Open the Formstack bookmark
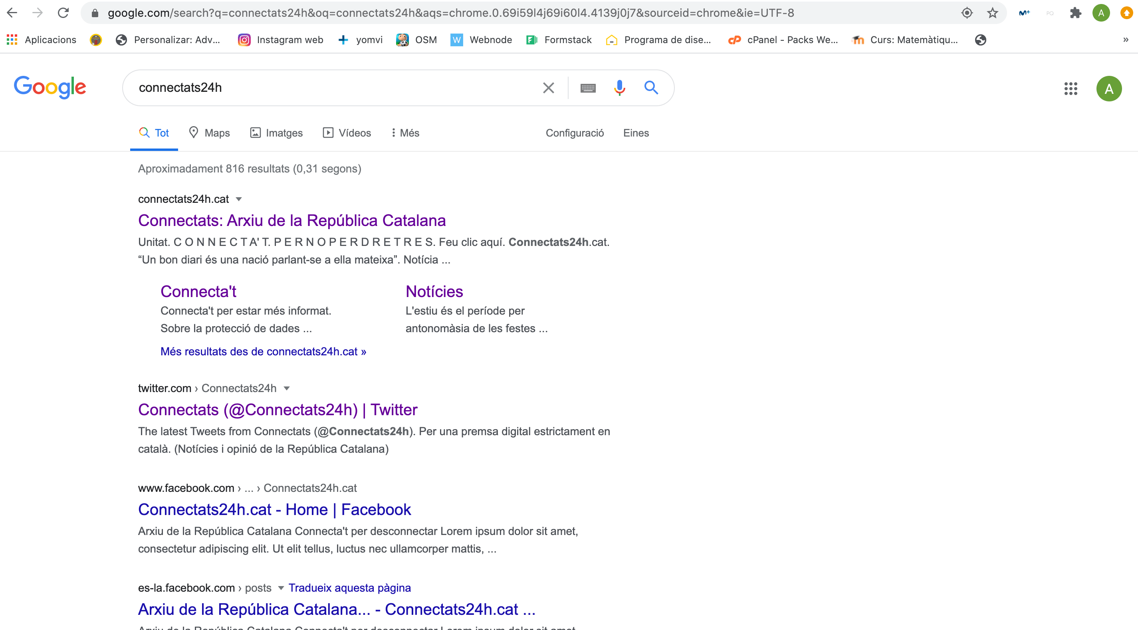 (x=559, y=40)
